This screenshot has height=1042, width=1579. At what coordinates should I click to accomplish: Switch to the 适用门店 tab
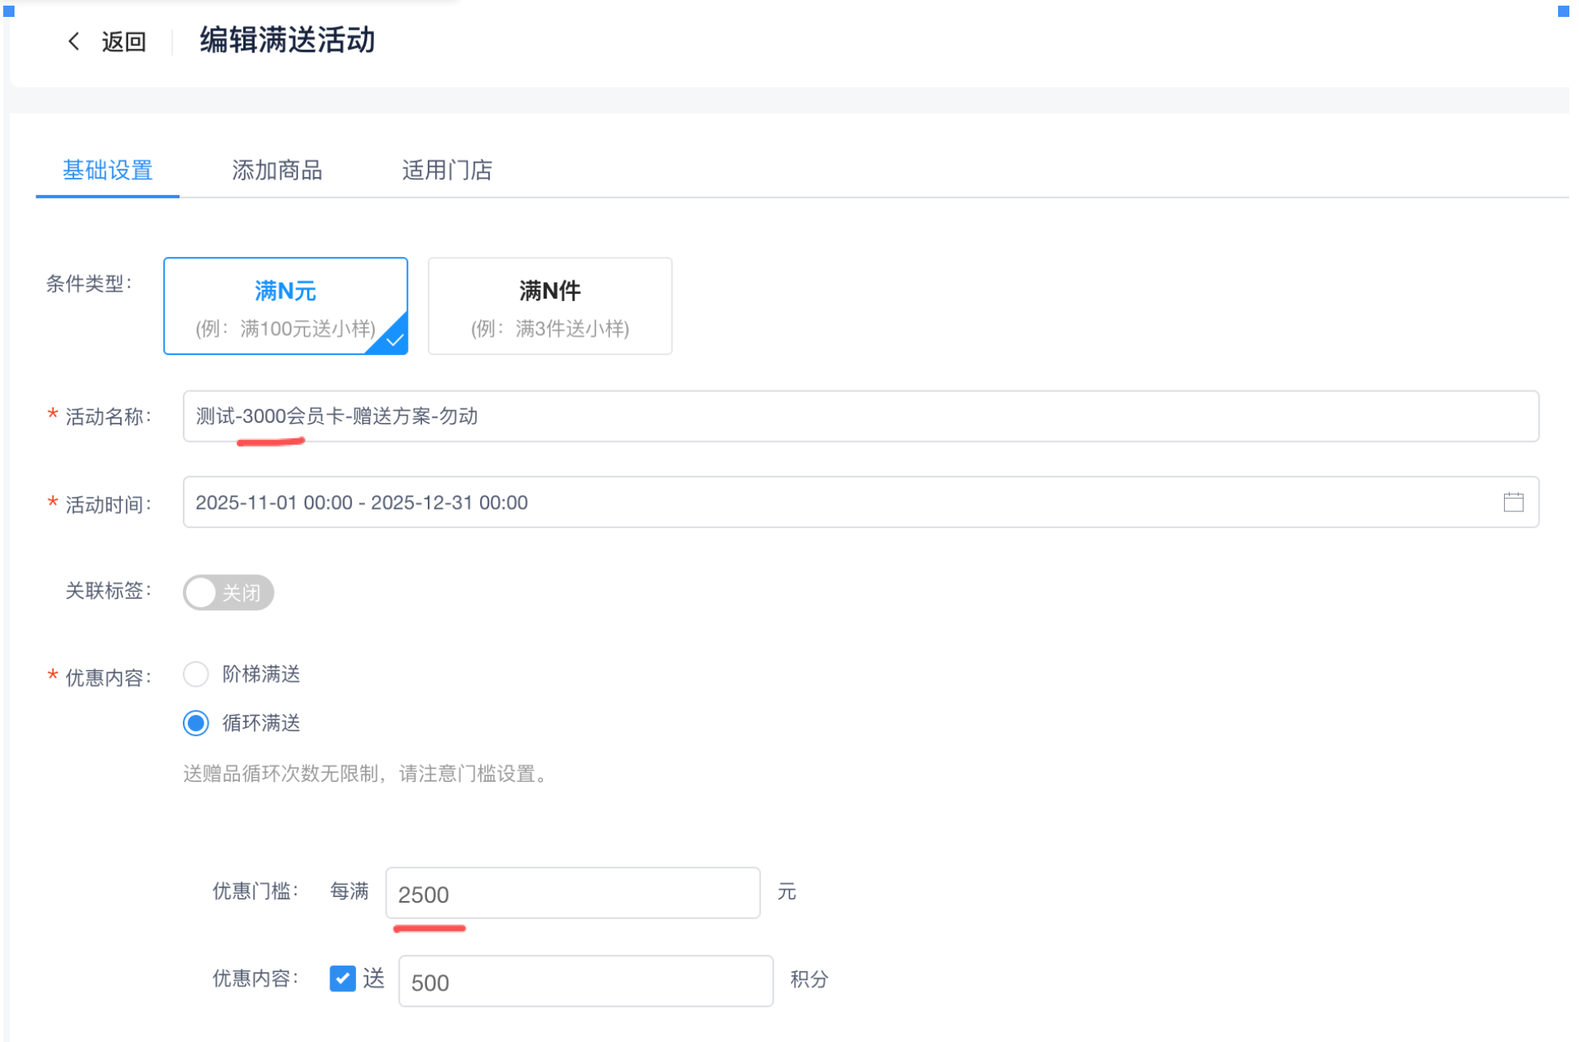tap(447, 170)
